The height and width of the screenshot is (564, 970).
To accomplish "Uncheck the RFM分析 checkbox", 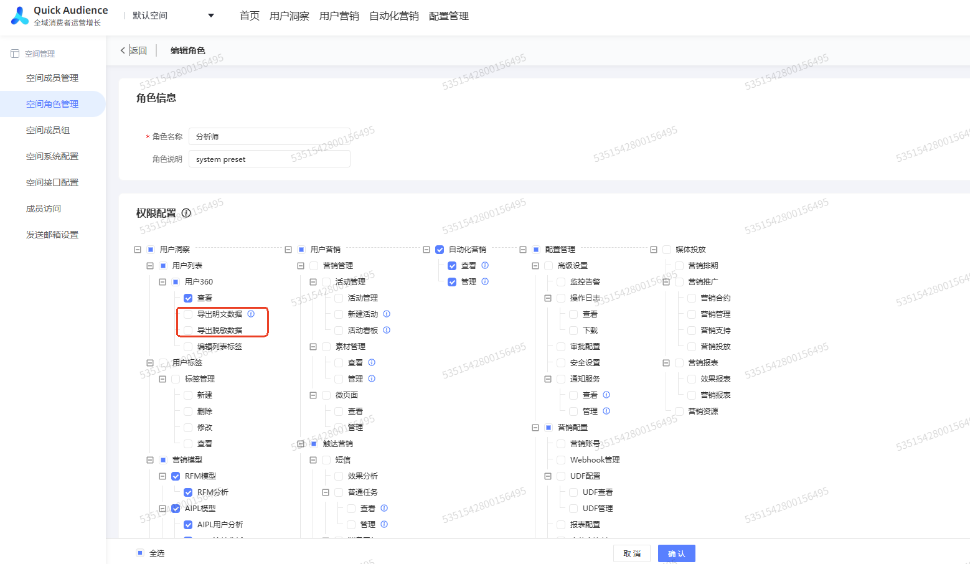I will tap(188, 492).
